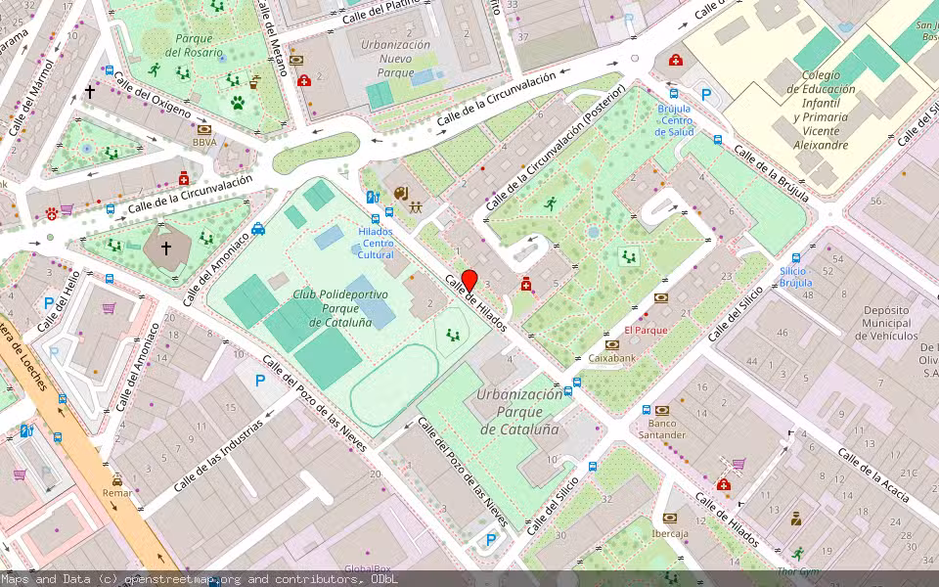
Task: Select the BBVA bank icon
Action: [204, 129]
